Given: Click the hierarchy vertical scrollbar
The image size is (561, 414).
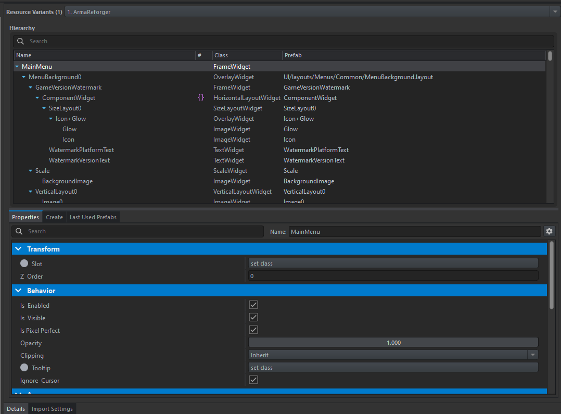Looking at the screenshot, I should point(550,56).
